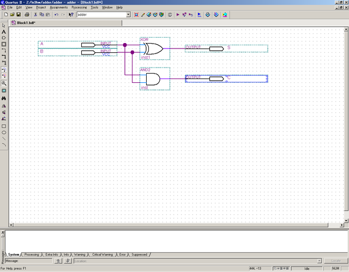The width and height of the screenshot is (349, 272).
Task: Click the vertical scrollbar up arrow
Action: (346, 29)
